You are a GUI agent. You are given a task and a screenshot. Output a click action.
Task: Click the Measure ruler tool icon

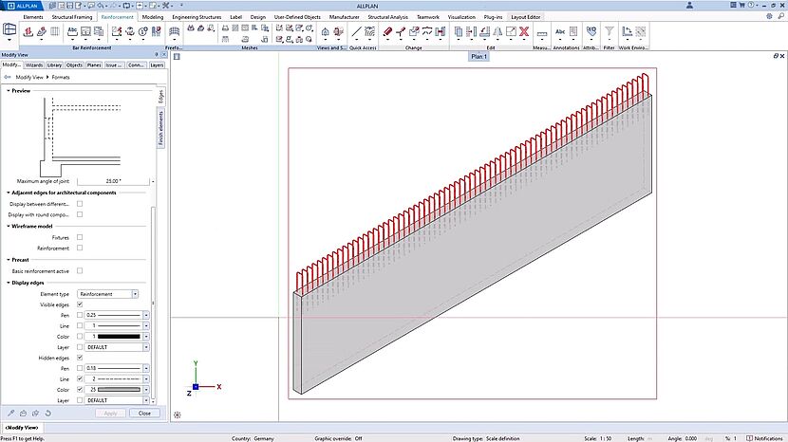[x=542, y=32]
